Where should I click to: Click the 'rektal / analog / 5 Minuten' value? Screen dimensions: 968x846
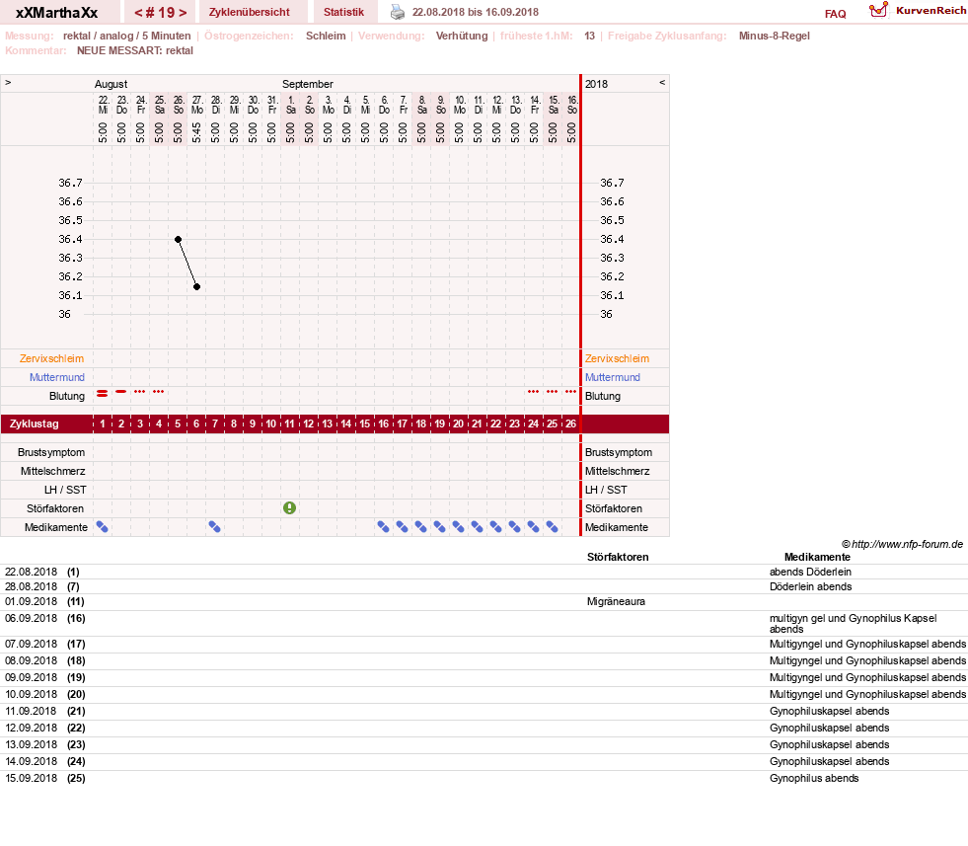(126, 36)
